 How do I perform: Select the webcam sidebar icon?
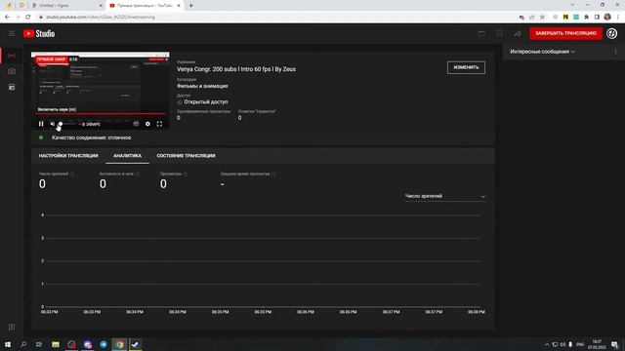(x=12, y=71)
